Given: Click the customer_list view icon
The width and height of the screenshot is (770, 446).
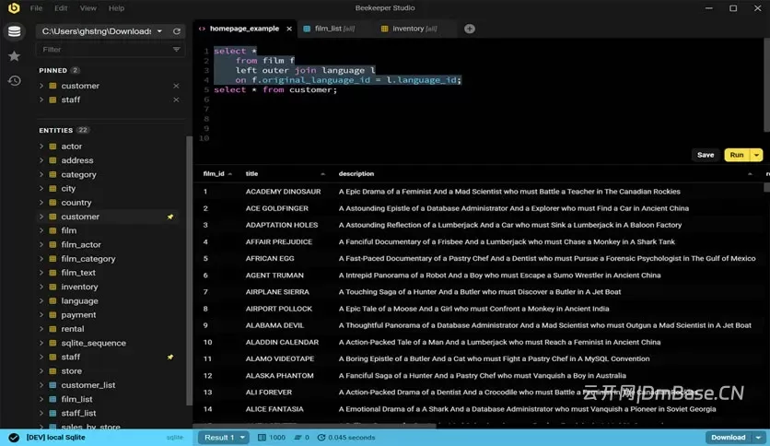Looking at the screenshot, I should point(53,385).
